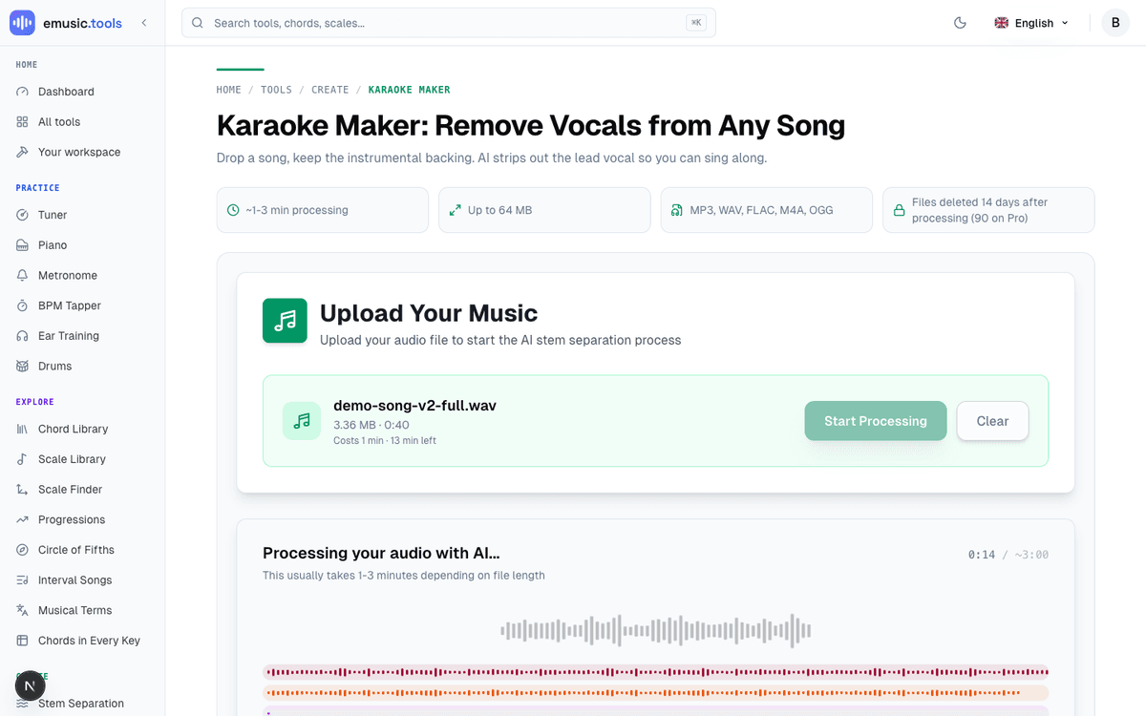1146x716 pixels.
Task: Click the Musical Terms translate icon
Action: (x=22, y=610)
